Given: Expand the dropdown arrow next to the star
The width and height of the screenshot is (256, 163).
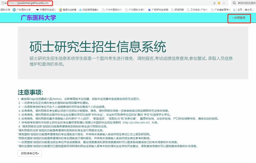Looking at the screenshot, I should click(x=224, y=3).
